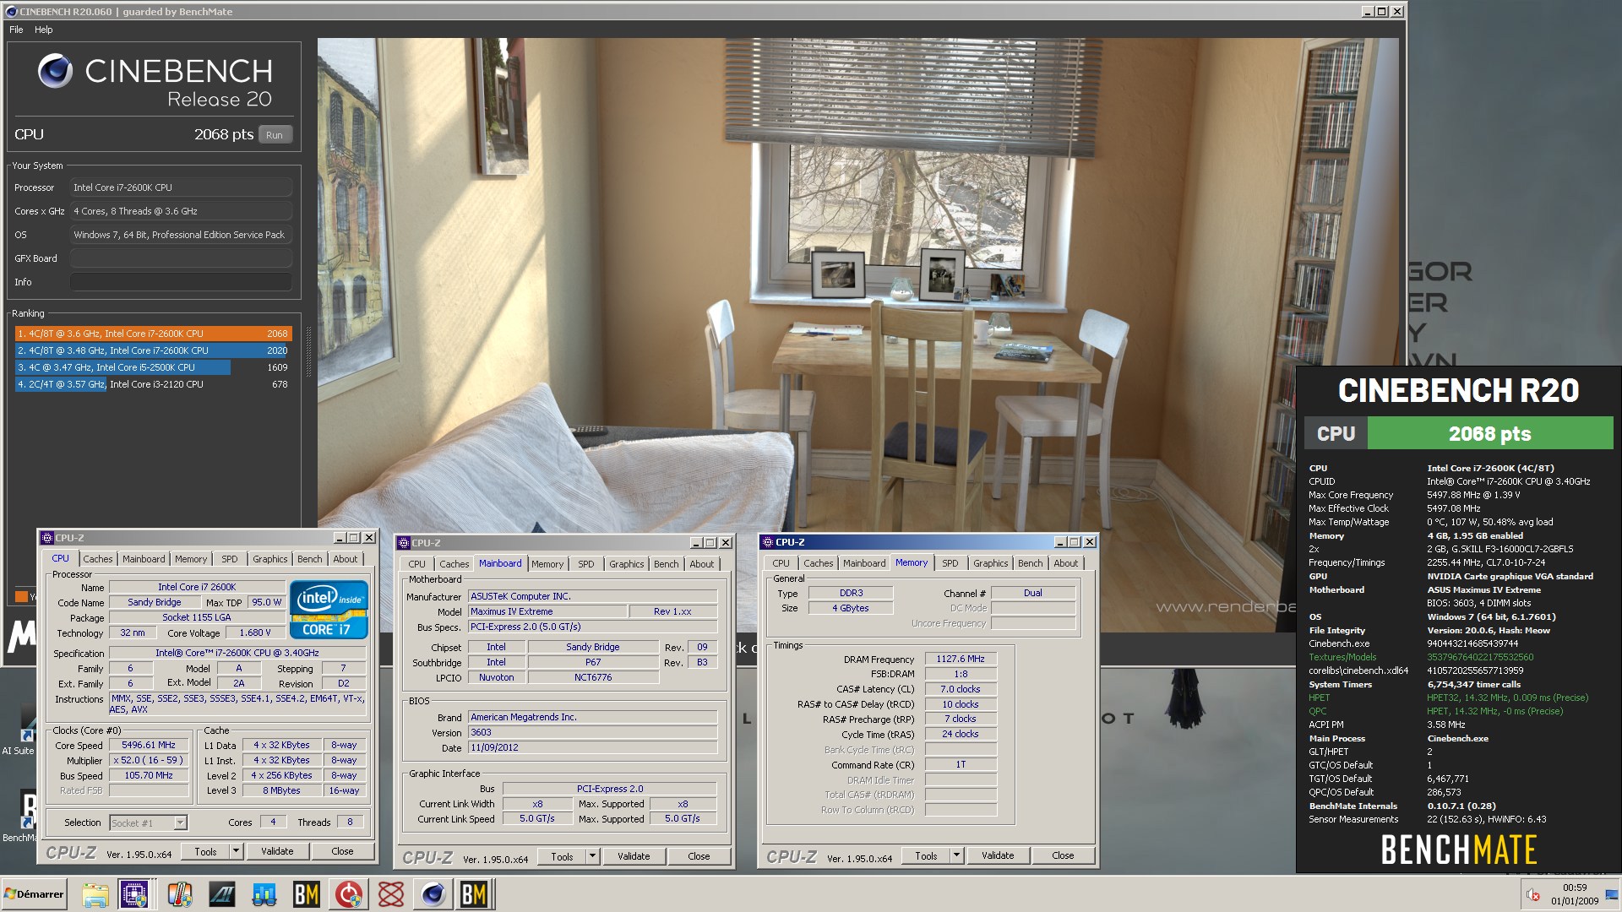
Task: Open SPD tab in right CPU-Z window
Action: [950, 563]
